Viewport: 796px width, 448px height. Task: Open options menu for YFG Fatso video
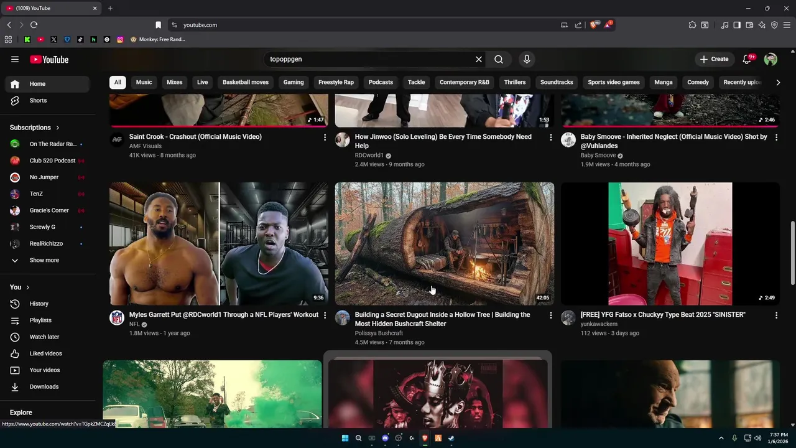tap(776, 315)
